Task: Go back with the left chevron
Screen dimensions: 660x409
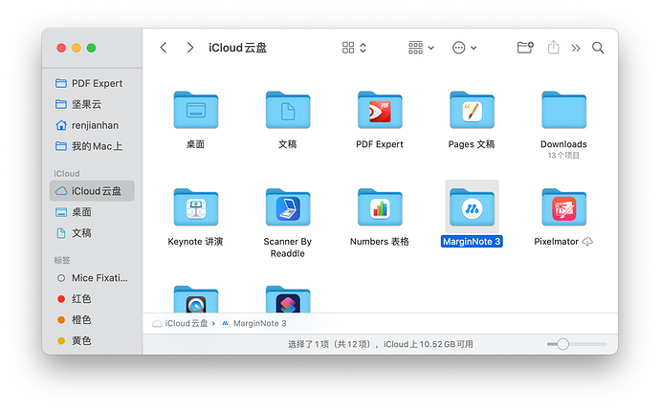Action: point(164,48)
